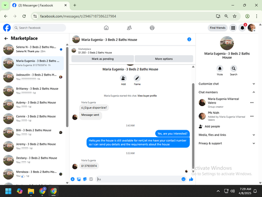Viewport: 262px width, 197px height.
Task: Open the Friends icon in top navigation
Action: pos(129,28)
